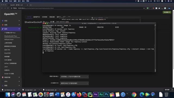Open Microsoft Word in the dock
174x98 pixels.
click(57, 95)
